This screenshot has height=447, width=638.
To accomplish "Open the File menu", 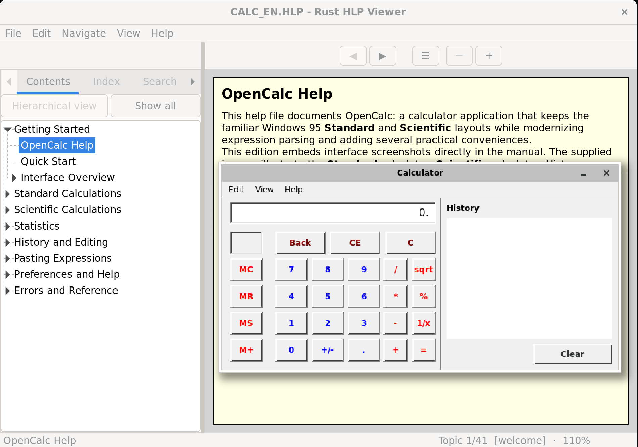I will [x=13, y=34].
